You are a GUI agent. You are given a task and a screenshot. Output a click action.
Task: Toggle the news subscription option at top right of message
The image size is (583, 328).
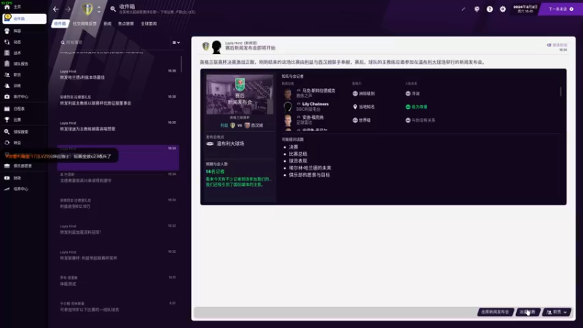557,45
